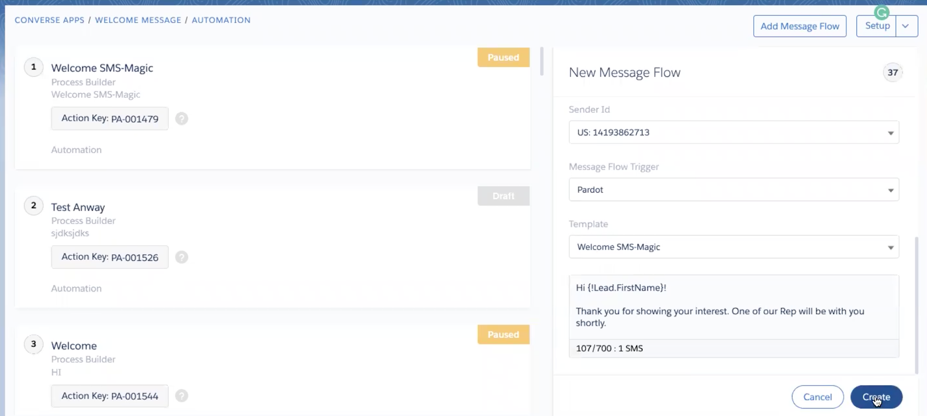Click the Template label
The height and width of the screenshot is (416, 927).
tap(588, 224)
